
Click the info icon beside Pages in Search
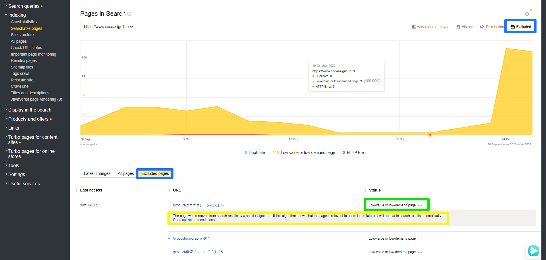click(130, 14)
